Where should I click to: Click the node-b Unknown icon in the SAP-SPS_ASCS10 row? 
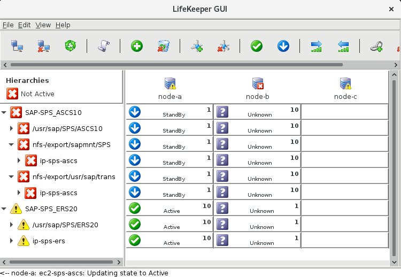[222, 112]
